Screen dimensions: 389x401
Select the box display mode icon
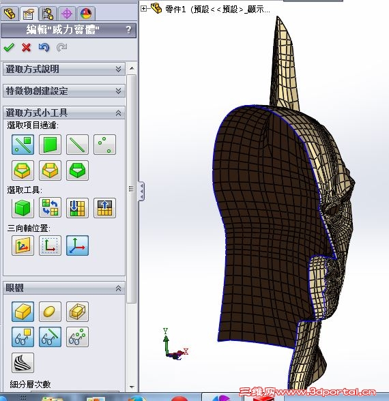coord(23,312)
